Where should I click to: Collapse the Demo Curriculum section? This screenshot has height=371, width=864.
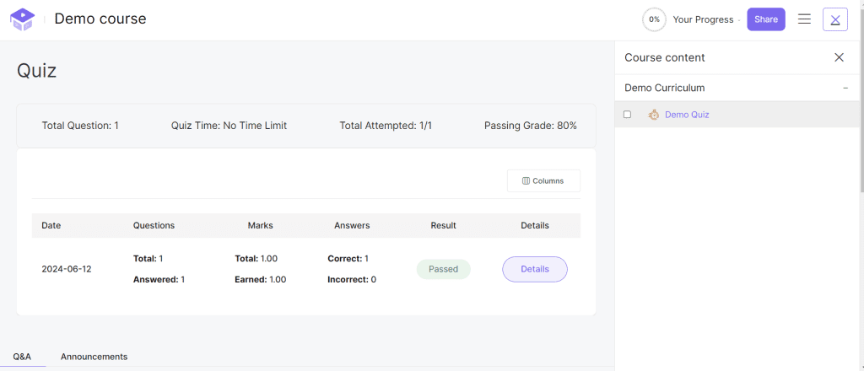[x=845, y=88]
